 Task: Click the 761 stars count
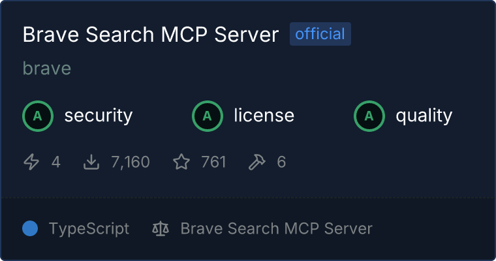pos(213,162)
